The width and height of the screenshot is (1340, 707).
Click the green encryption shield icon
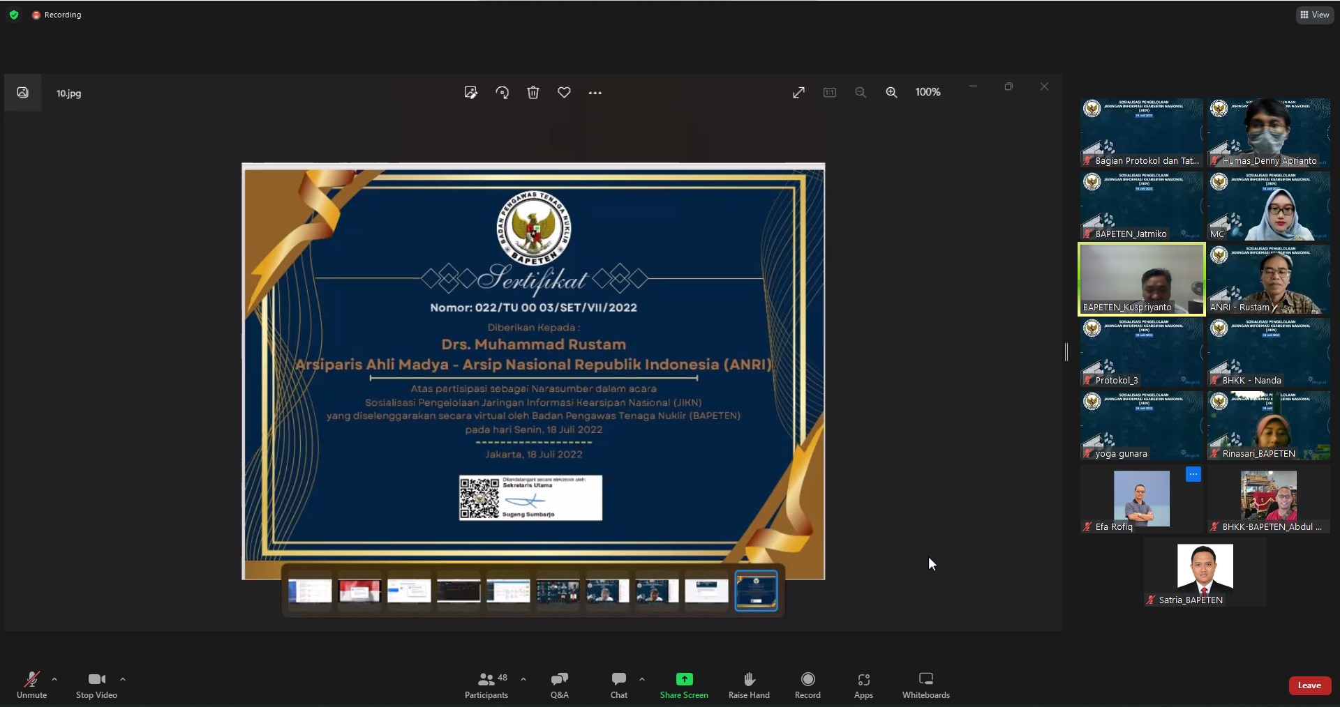click(x=14, y=15)
